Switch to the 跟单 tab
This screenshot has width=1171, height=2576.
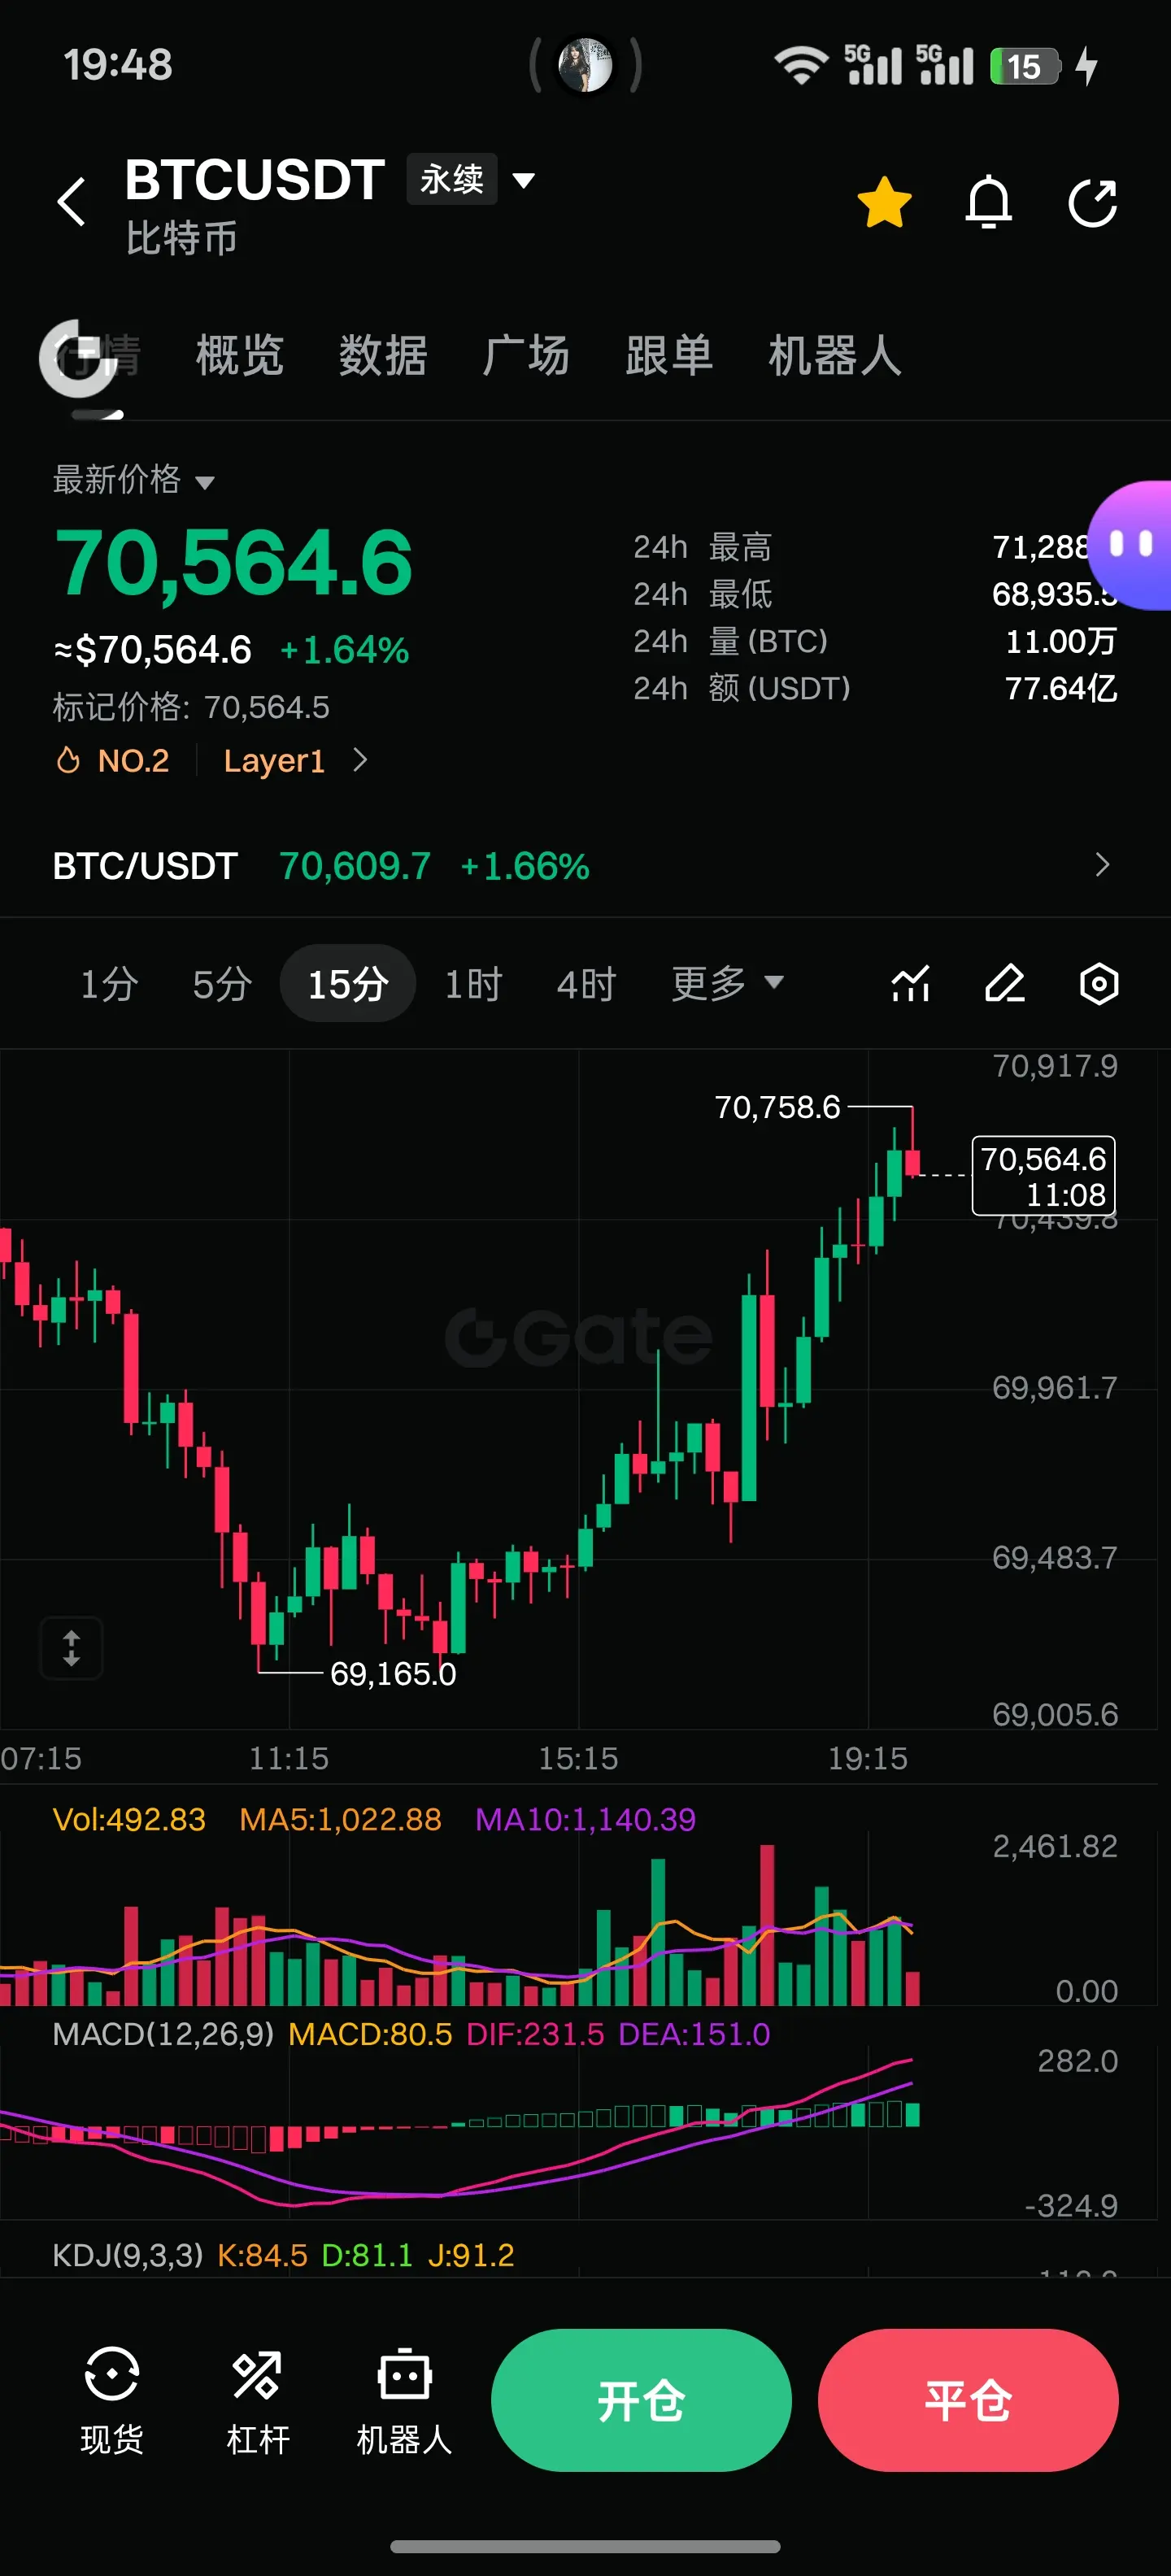[669, 356]
